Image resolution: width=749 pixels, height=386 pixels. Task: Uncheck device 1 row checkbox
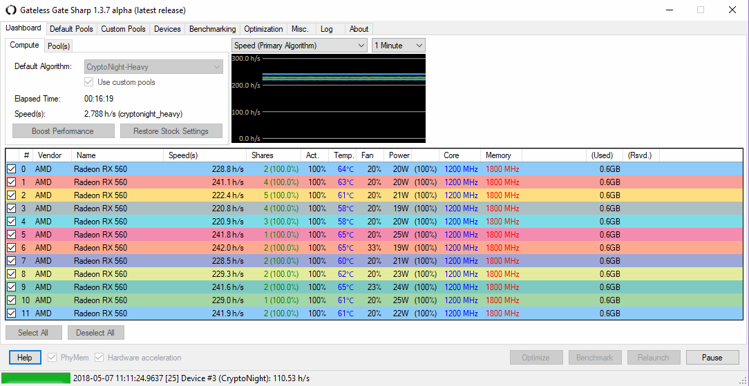click(x=12, y=182)
